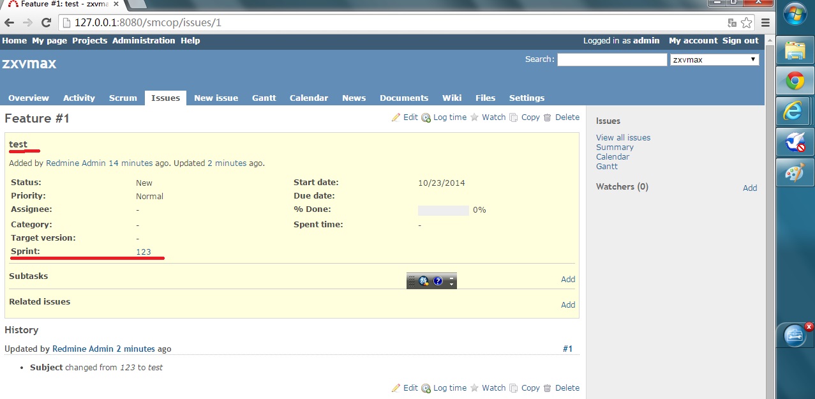Click the Watch star icon at top
The image size is (815, 399).
tap(474, 117)
